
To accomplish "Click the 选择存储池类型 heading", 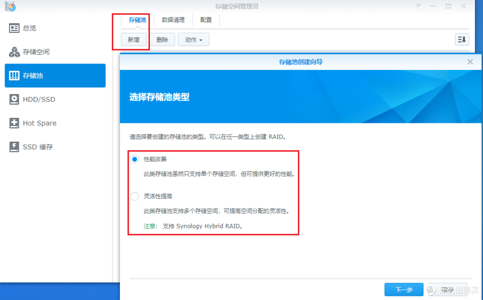I will point(159,97).
